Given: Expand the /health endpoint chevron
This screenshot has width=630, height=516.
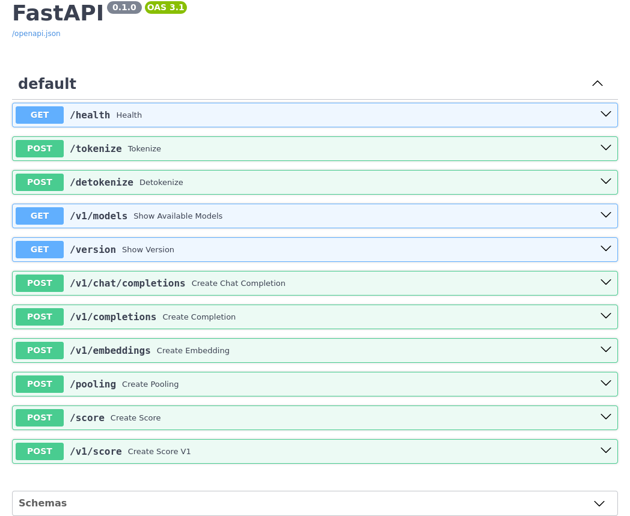Looking at the screenshot, I should click(x=606, y=114).
